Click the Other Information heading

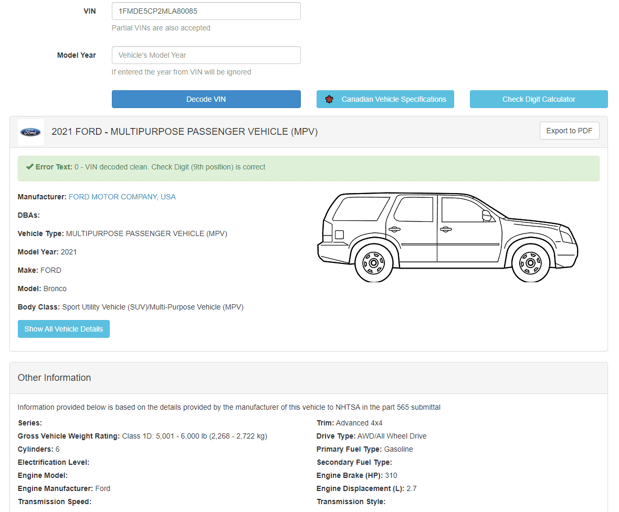pyautogui.click(x=55, y=378)
